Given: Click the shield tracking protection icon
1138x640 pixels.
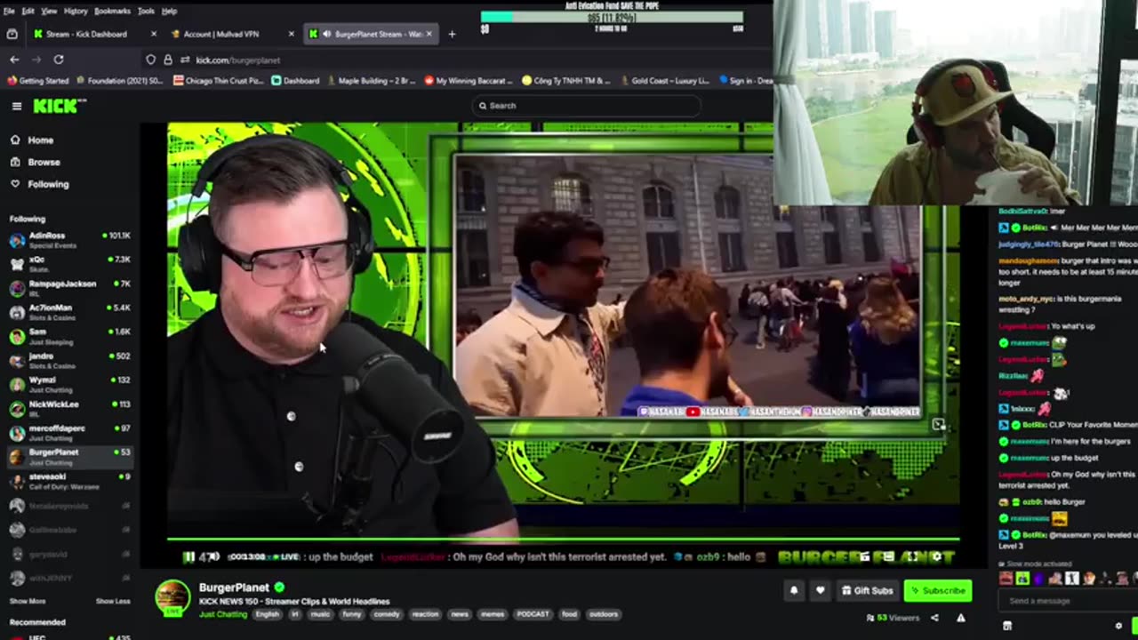Looking at the screenshot, I should 150,60.
